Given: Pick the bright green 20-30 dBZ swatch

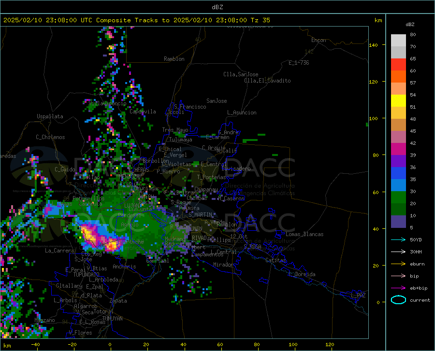Looking at the screenshot, I should 398,197.
